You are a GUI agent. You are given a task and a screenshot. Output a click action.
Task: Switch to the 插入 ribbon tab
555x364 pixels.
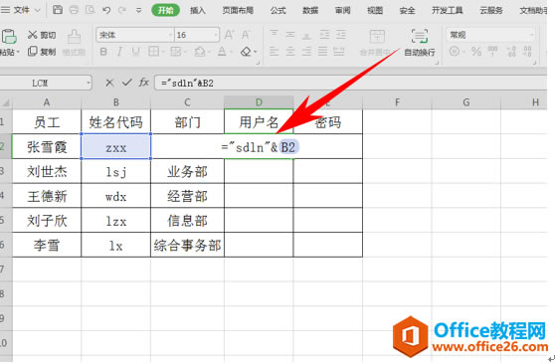pyautogui.click(x=198, y=10)
